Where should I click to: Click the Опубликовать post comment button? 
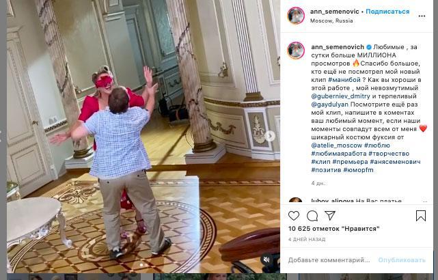click(x=402, y=260)
